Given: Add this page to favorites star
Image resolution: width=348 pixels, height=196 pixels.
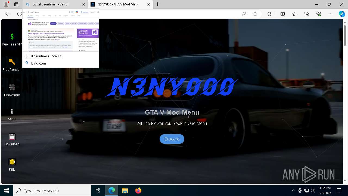Looking at the screenshot, I should 255,14.
